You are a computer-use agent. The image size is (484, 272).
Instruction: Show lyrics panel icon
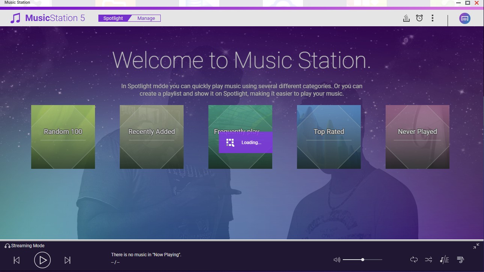click(444, 260)
